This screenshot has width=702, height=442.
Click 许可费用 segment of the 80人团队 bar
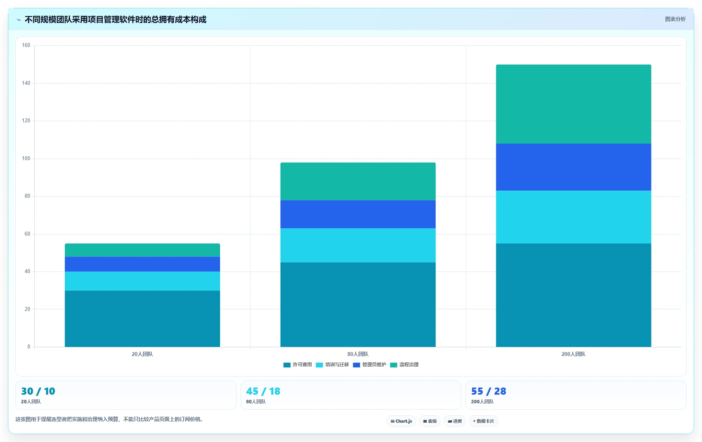[358, 305]
